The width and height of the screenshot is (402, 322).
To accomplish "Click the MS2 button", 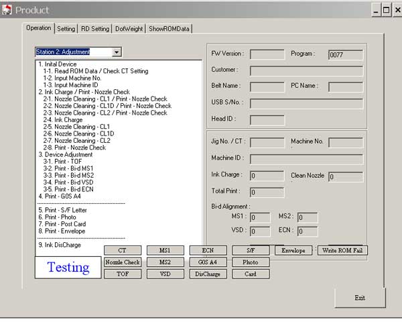I will (x=165, y=262).
